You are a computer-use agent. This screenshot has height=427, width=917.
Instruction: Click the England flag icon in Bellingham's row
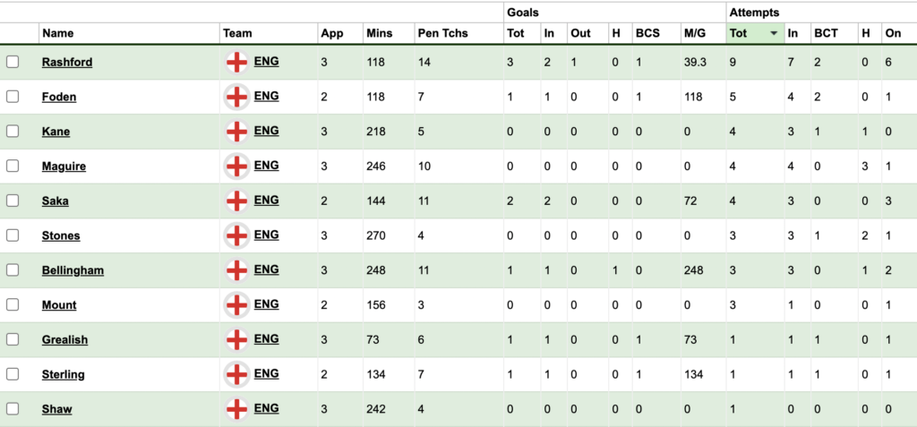click(236, 270)
